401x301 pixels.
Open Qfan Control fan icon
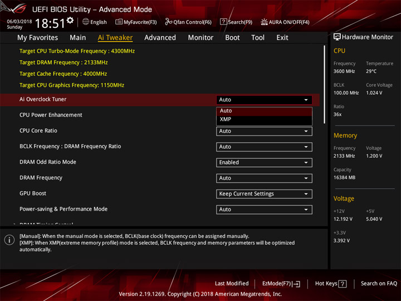(169, 22)
